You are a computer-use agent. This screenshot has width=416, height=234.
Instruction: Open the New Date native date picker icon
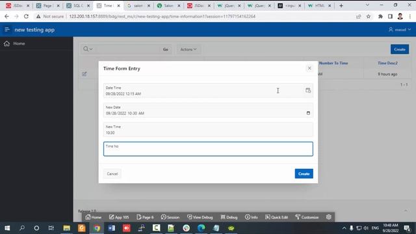pos(308,113)
